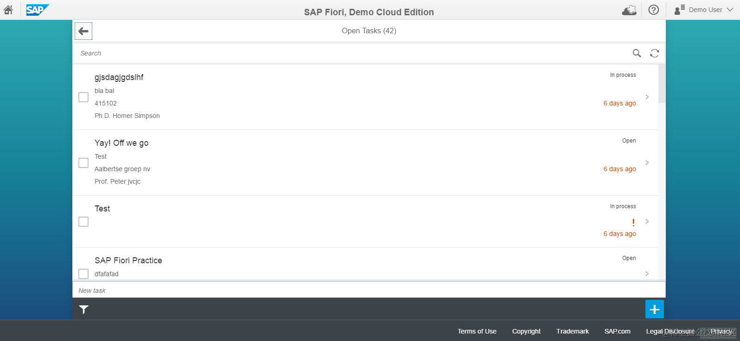Image resolution: width=740 pixels, height=341 pixels.
Task: Open the help question mark icon
Action: pyautogui.click(x=654, y=10)
